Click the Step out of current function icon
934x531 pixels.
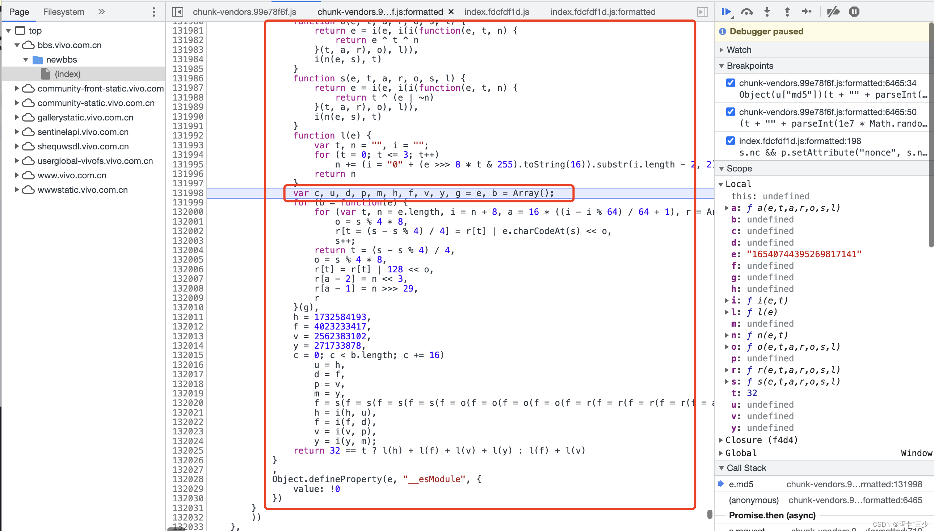(x=788, y=12)
